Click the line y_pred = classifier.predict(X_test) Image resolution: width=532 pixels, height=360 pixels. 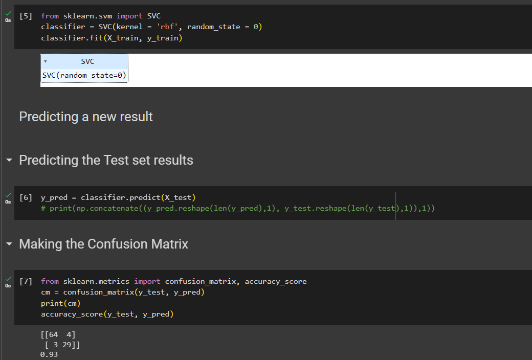[x=118, y=197]
